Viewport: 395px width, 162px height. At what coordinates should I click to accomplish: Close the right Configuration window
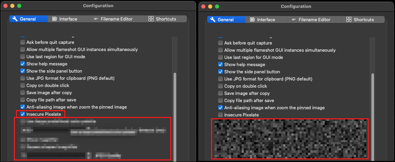click(203, 7)
